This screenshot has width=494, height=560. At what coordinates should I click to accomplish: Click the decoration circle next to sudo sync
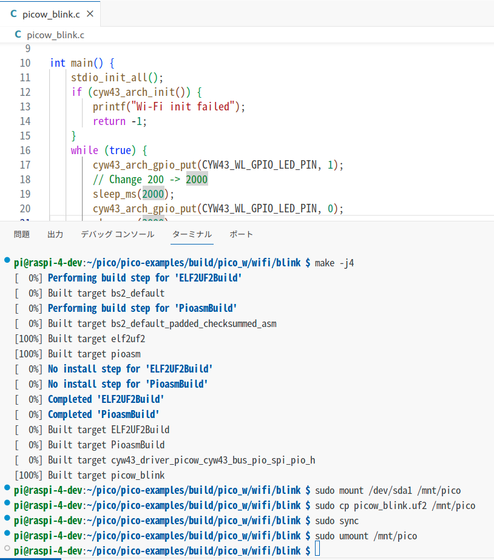6,519
